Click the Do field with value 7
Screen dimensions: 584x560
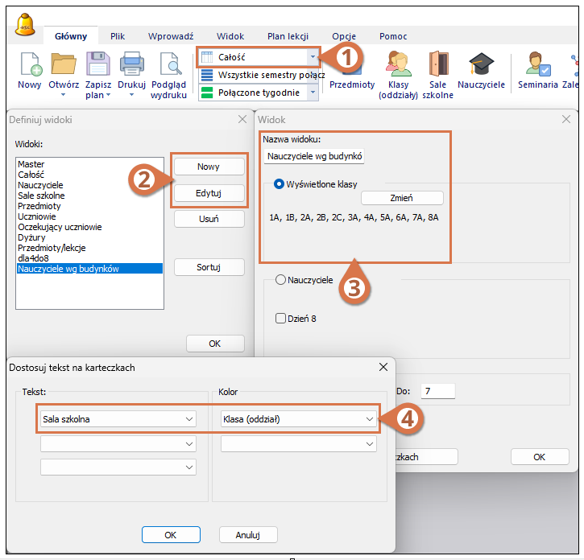point(438,391)
